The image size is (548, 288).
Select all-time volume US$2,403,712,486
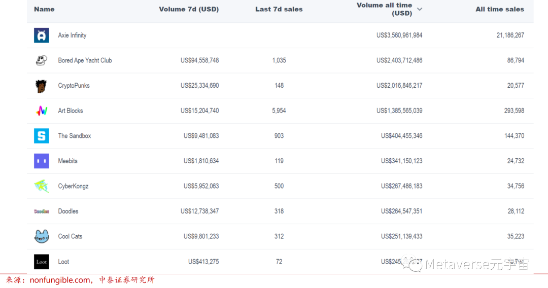pos(399,60)
